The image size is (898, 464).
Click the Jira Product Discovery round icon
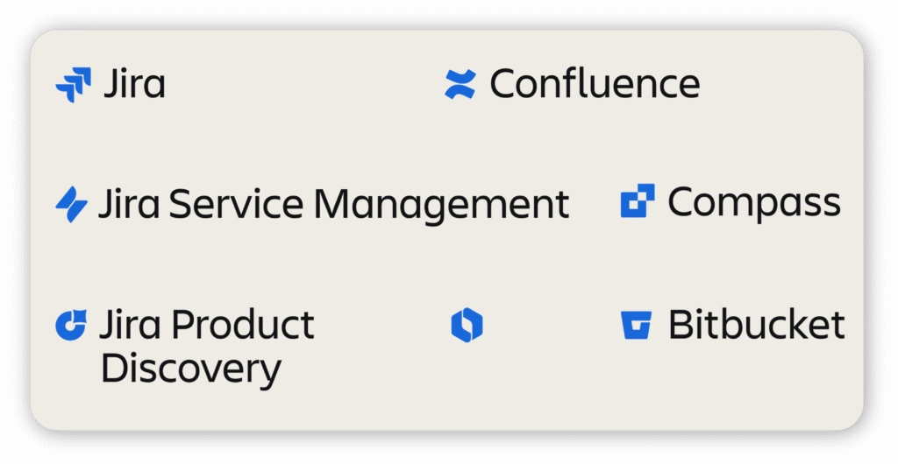tap(71, 325)
